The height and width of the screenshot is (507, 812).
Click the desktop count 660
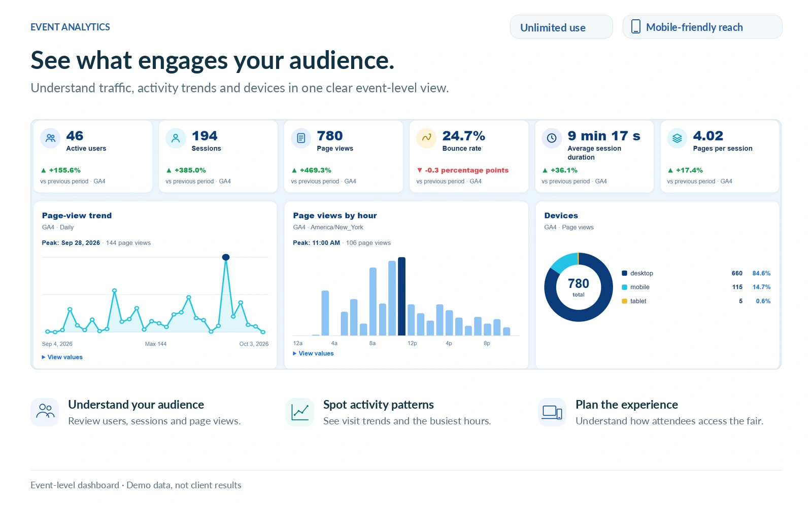(x=737, y=273)
